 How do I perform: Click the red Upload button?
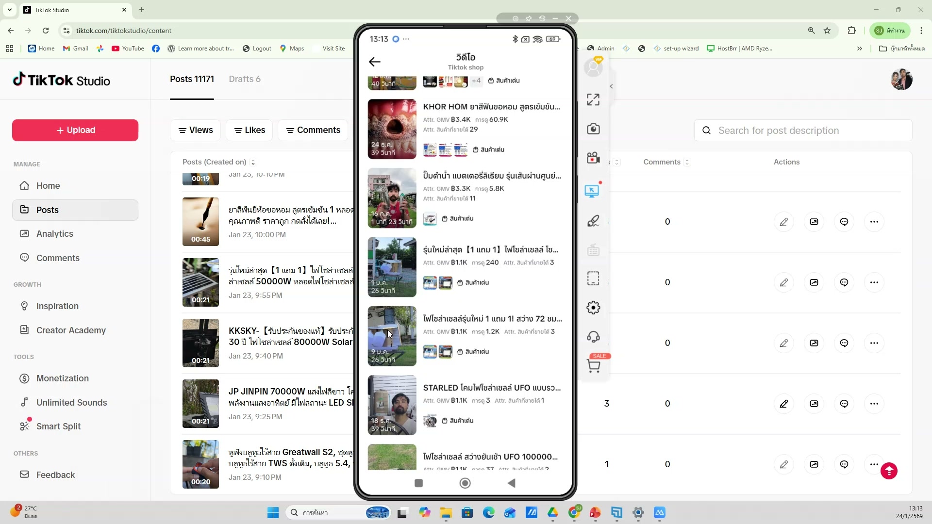pyautogui.click(x=75, y=130)
